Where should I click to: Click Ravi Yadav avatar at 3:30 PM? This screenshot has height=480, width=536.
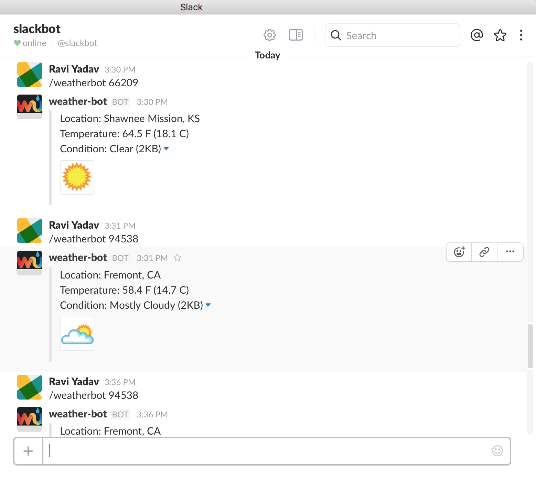coord(30,75)
